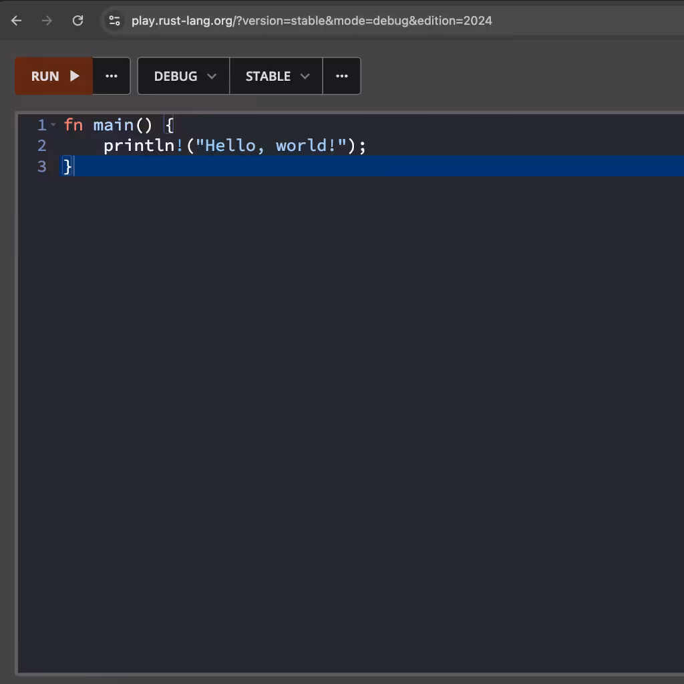This screenshot has width=684, height=684.
Task: Click the chevron next to STABLE
Action: pos(305,76)
